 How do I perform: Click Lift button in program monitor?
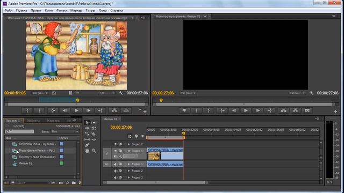283,110
